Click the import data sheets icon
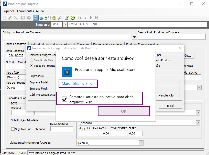Screen dimensions: 209x155 [47, 18]
